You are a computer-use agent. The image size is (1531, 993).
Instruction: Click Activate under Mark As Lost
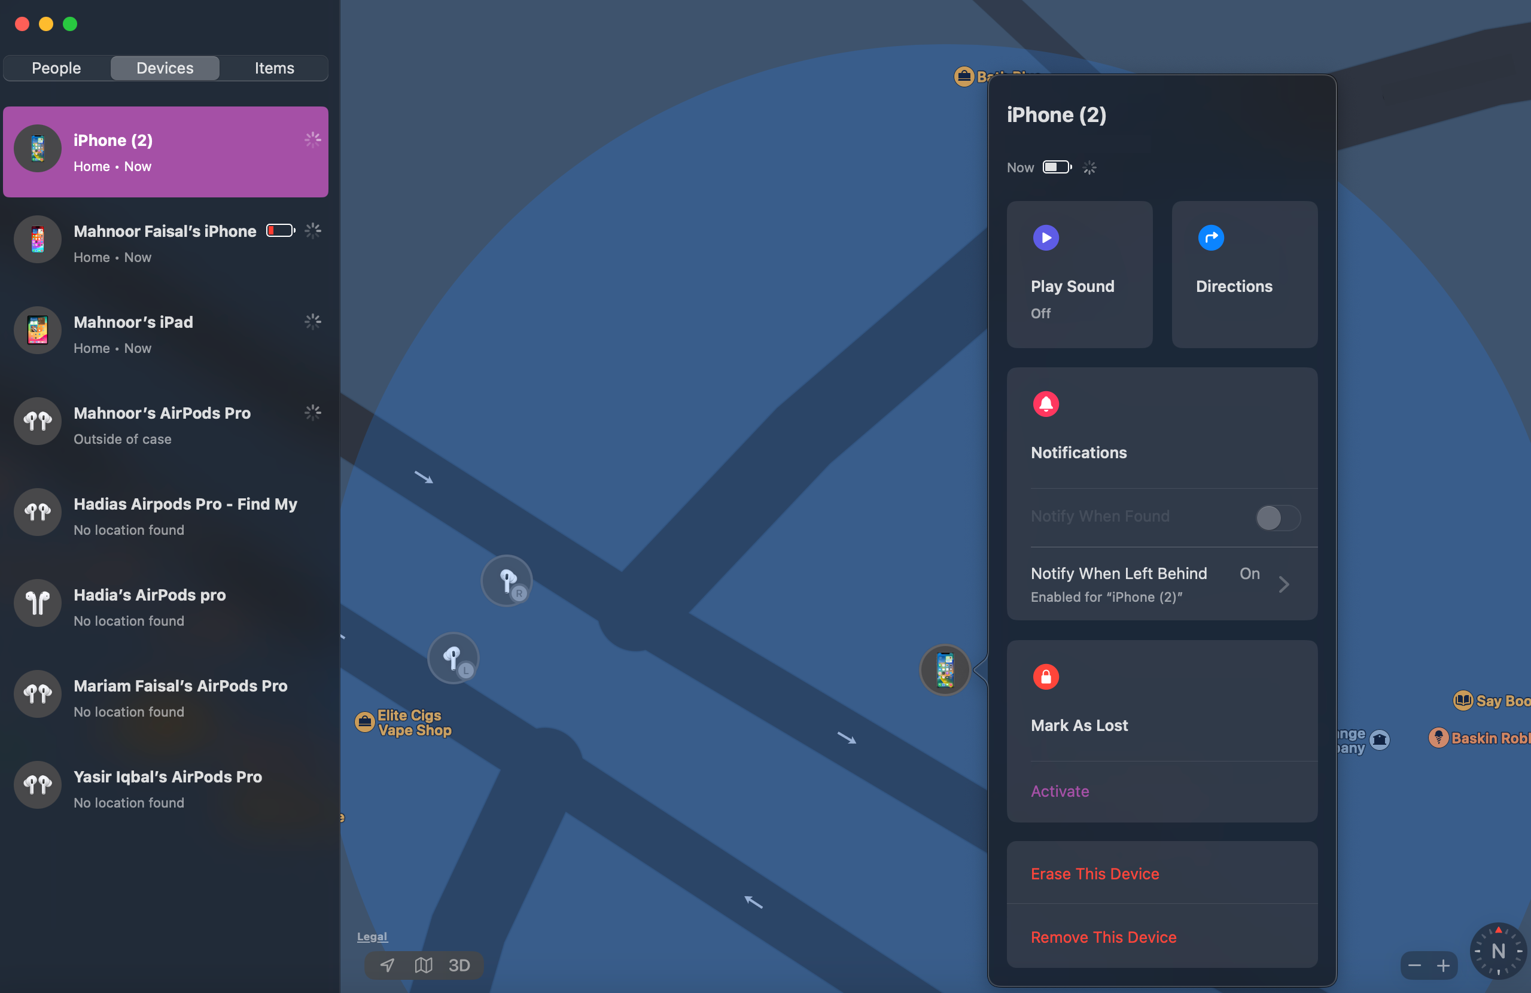pyautogui.click(x=1060, y=791)
